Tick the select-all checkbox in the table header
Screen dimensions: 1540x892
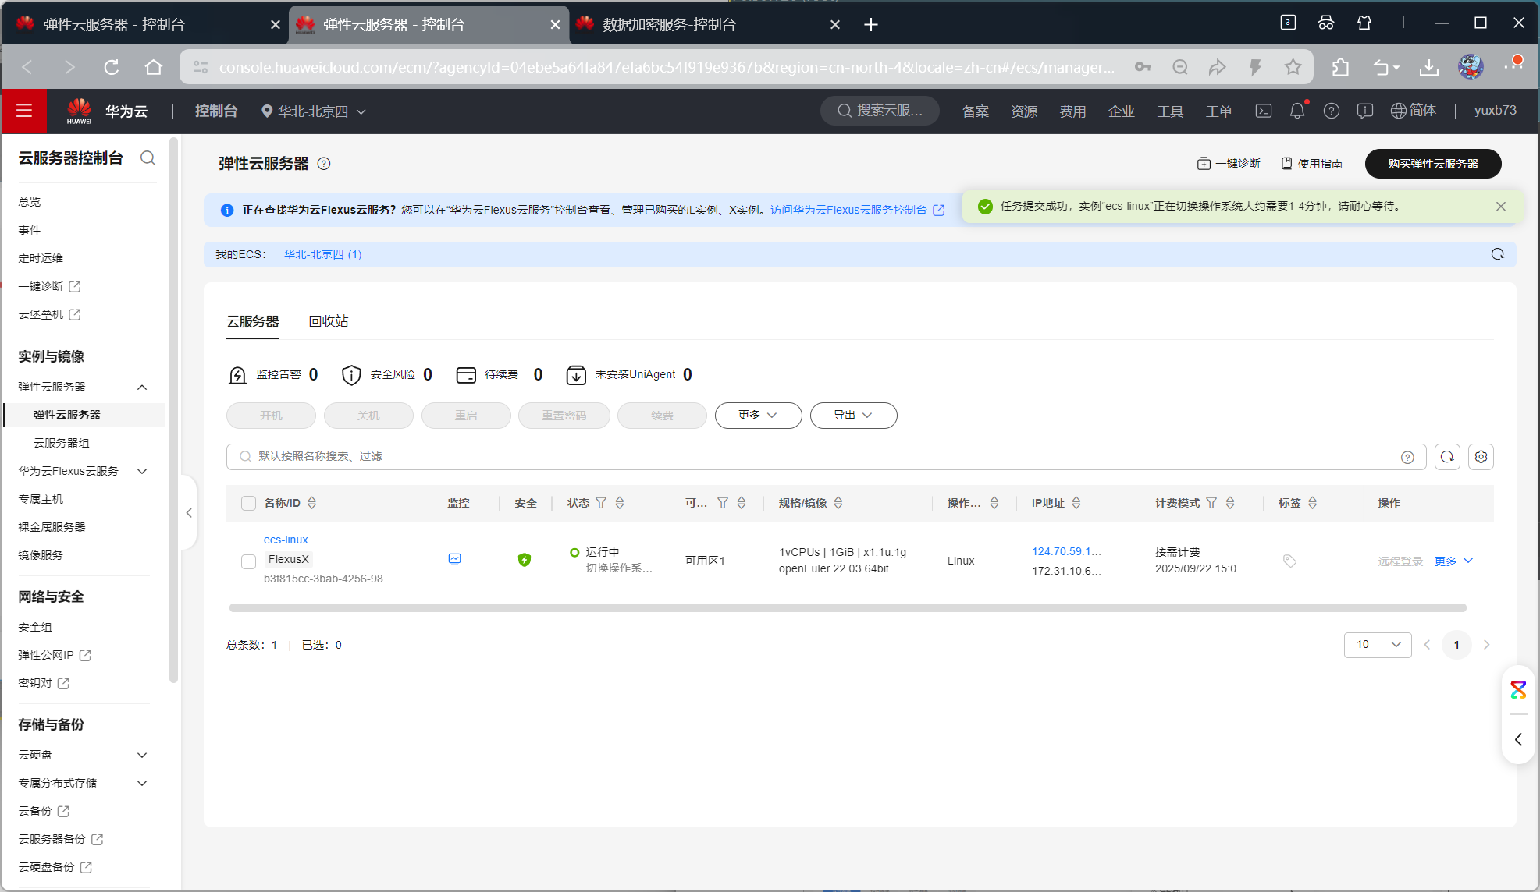248,503
